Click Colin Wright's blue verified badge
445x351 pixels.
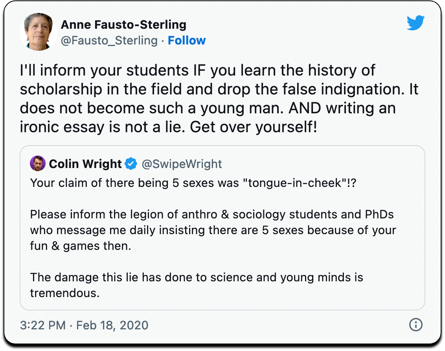[x=131, y=164]
